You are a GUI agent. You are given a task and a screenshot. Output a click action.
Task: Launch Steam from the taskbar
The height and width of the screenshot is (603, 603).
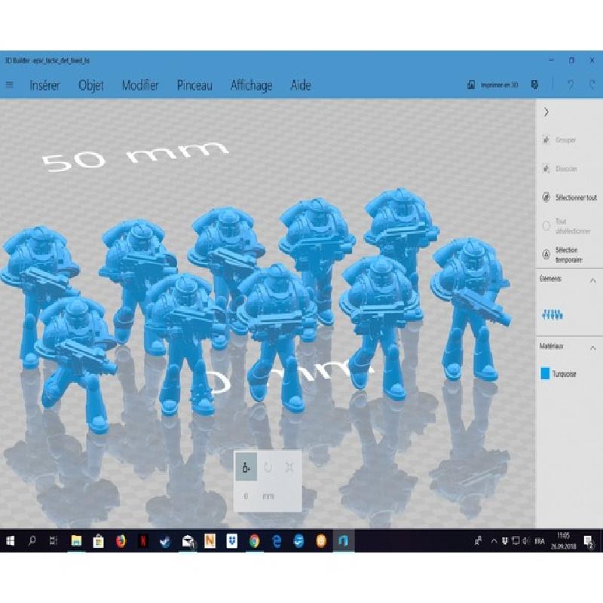165,541
